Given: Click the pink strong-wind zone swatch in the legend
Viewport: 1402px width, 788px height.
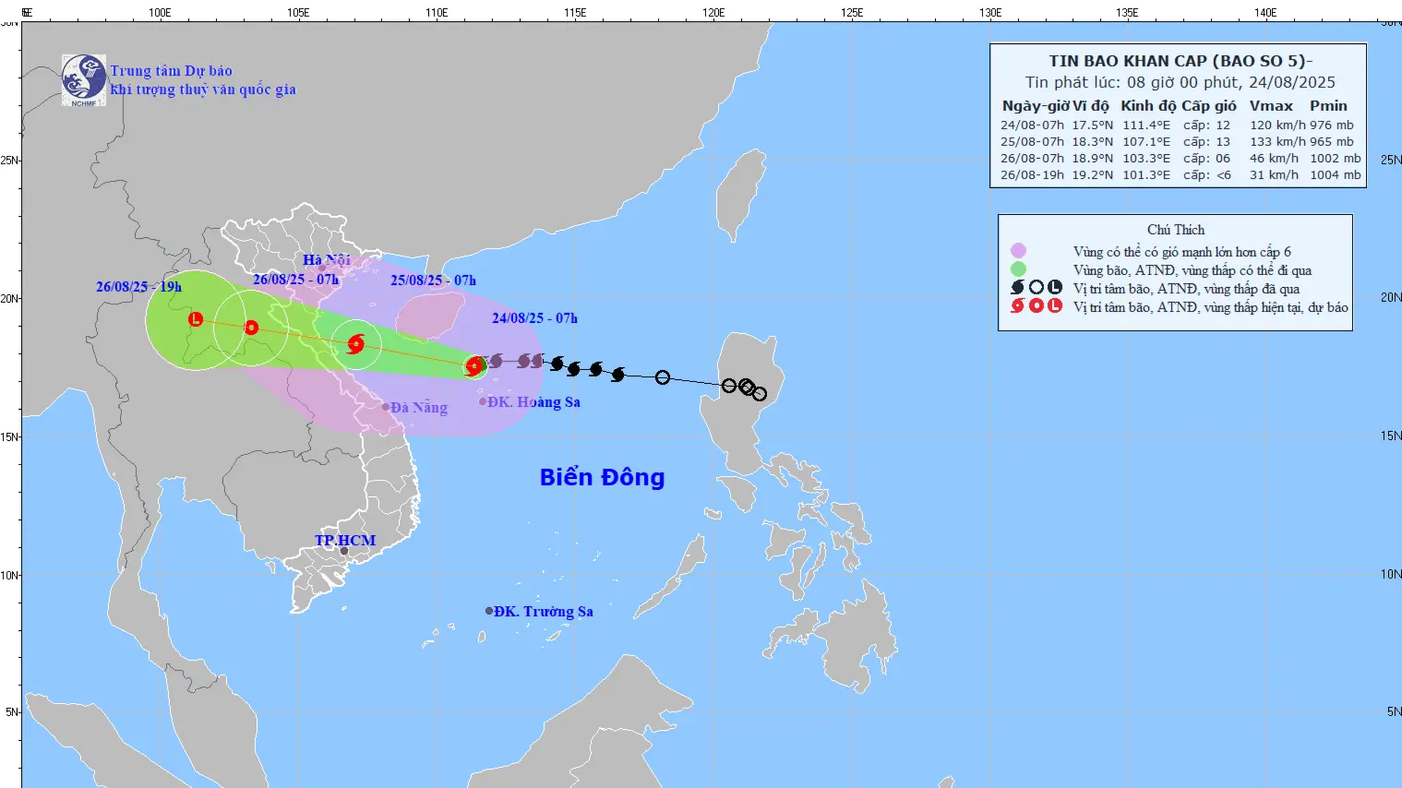Looking at the screenshot, I should pyautogui.click(x=1018, y=251).
